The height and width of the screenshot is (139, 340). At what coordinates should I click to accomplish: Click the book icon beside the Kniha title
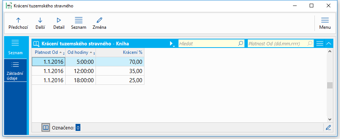click(x=36, y=44)
